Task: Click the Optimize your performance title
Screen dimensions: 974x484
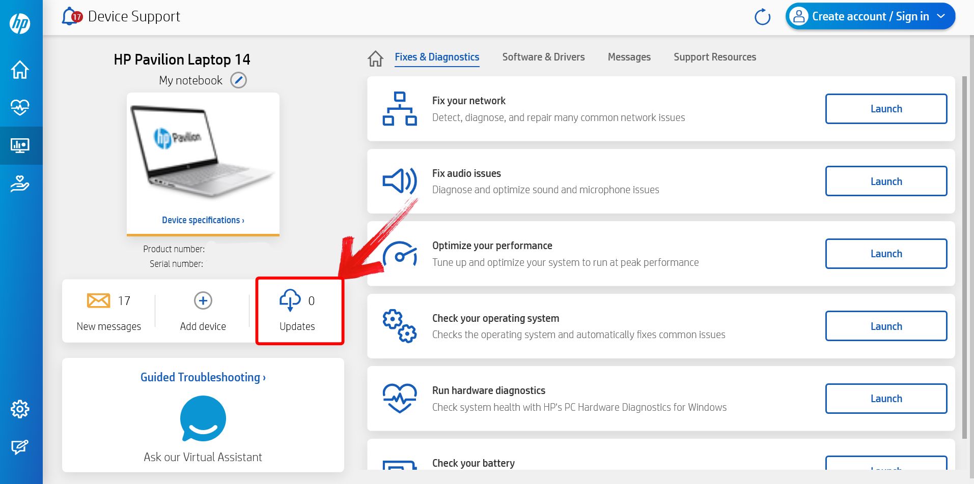Action: (x=492, y=246)
